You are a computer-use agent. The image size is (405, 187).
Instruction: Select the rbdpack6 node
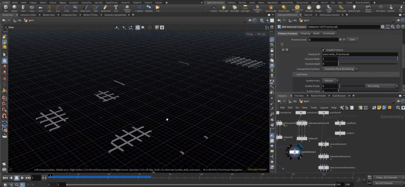(x=302, y=138)
